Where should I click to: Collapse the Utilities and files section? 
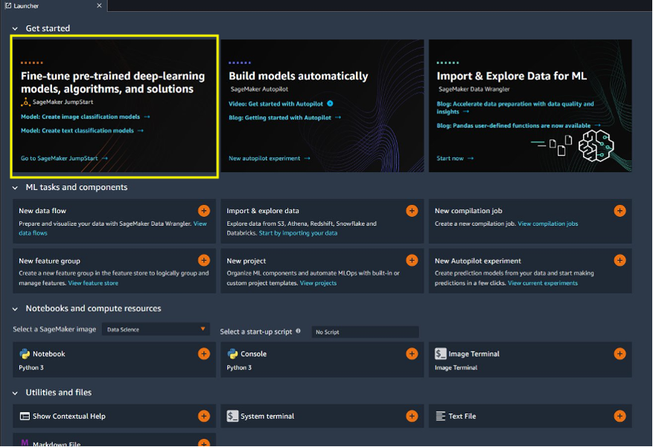pos(15,393)
